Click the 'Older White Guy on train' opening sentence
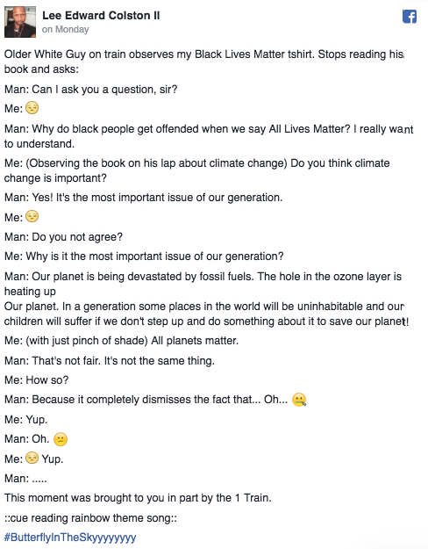Image resolution: width=428 pixels, height=549 pixels. (204, 61)
